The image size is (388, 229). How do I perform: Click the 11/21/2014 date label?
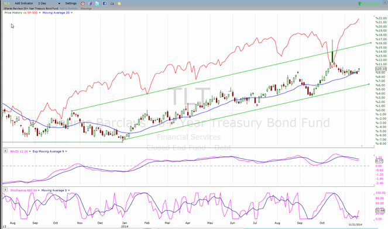[355, 224]
